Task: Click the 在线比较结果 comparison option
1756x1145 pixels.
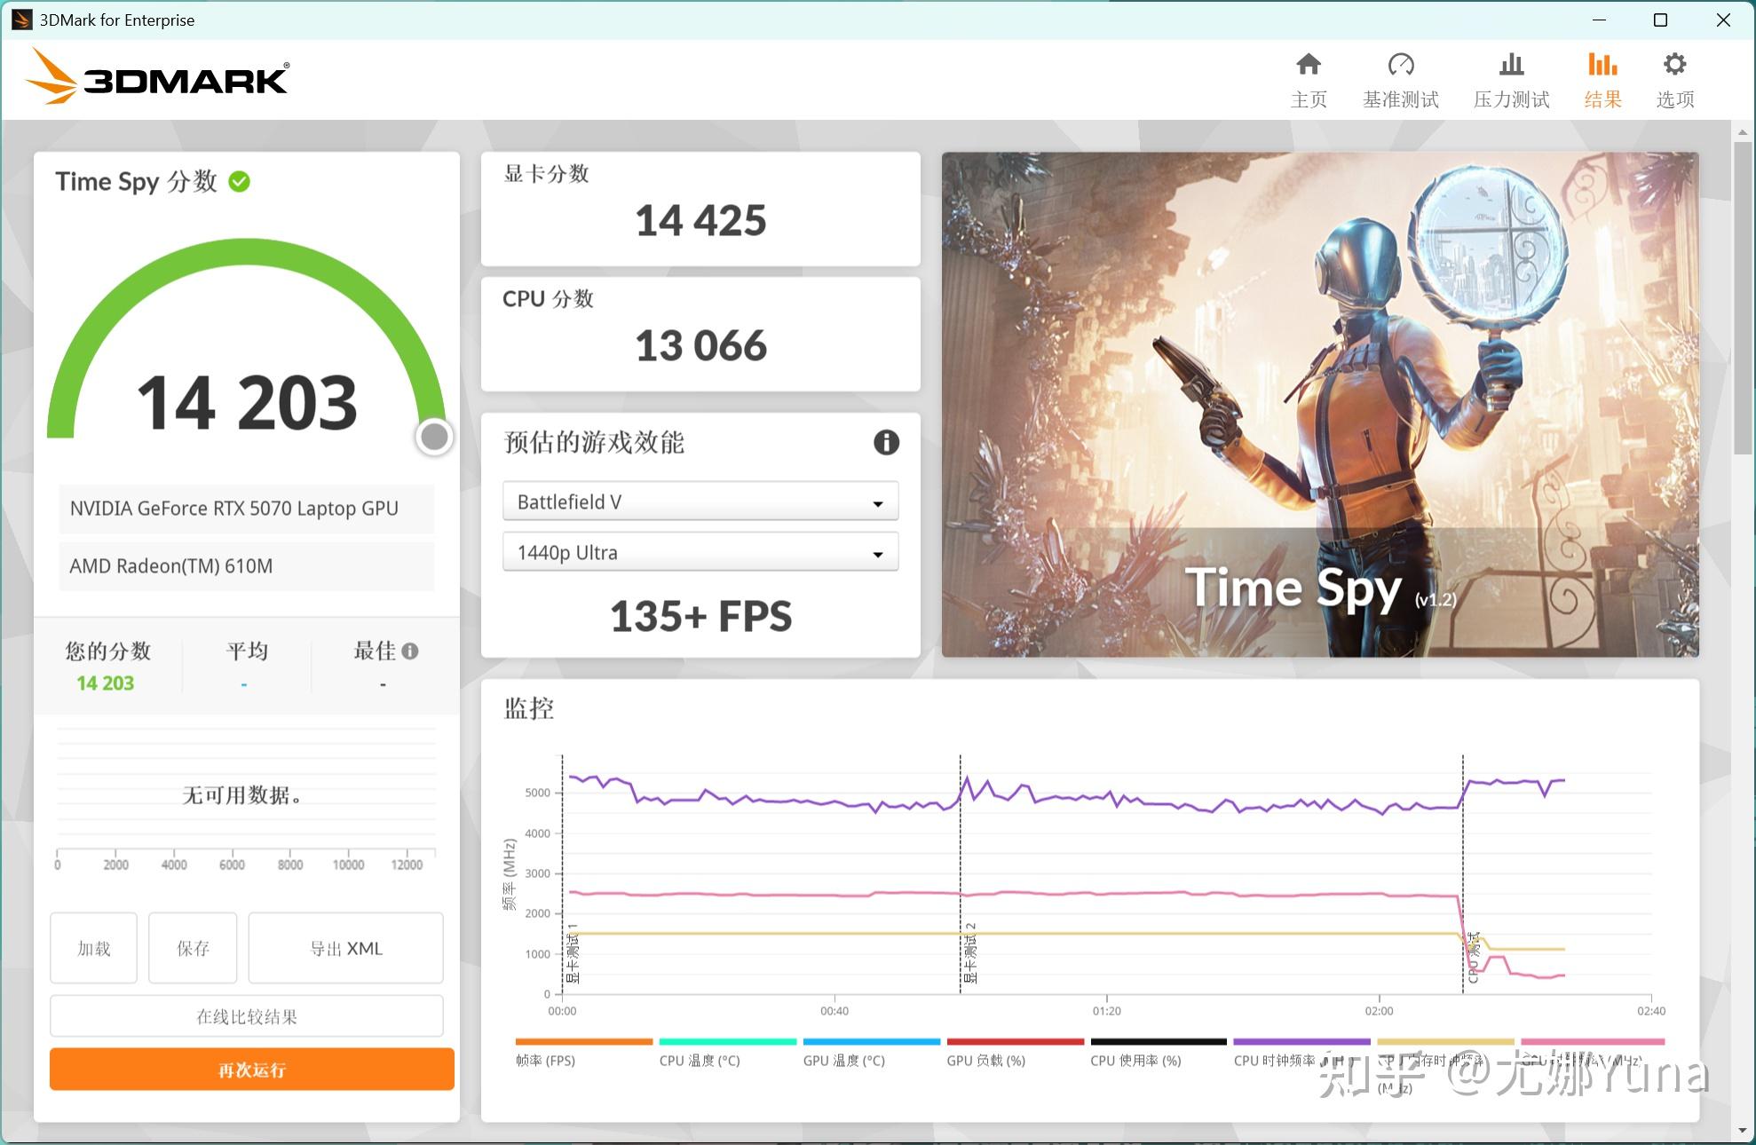Action: (247, 1015)
